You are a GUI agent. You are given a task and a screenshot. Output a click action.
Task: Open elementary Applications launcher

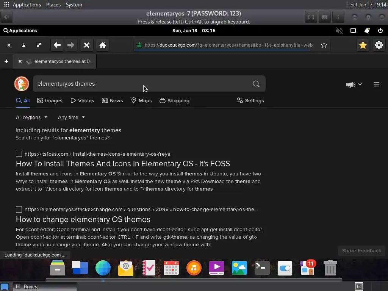[x=20, y=31]
